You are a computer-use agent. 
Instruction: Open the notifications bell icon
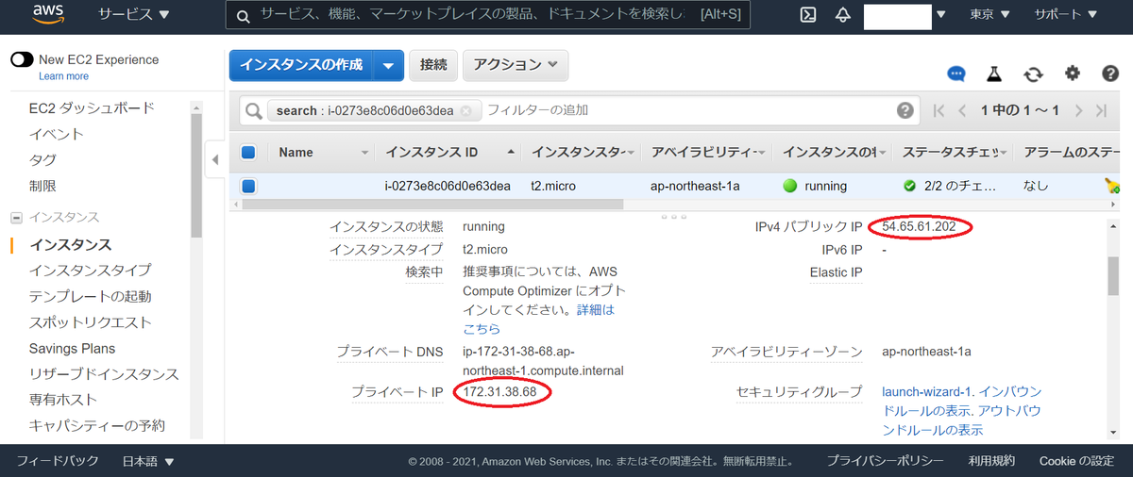pos(843,15)
